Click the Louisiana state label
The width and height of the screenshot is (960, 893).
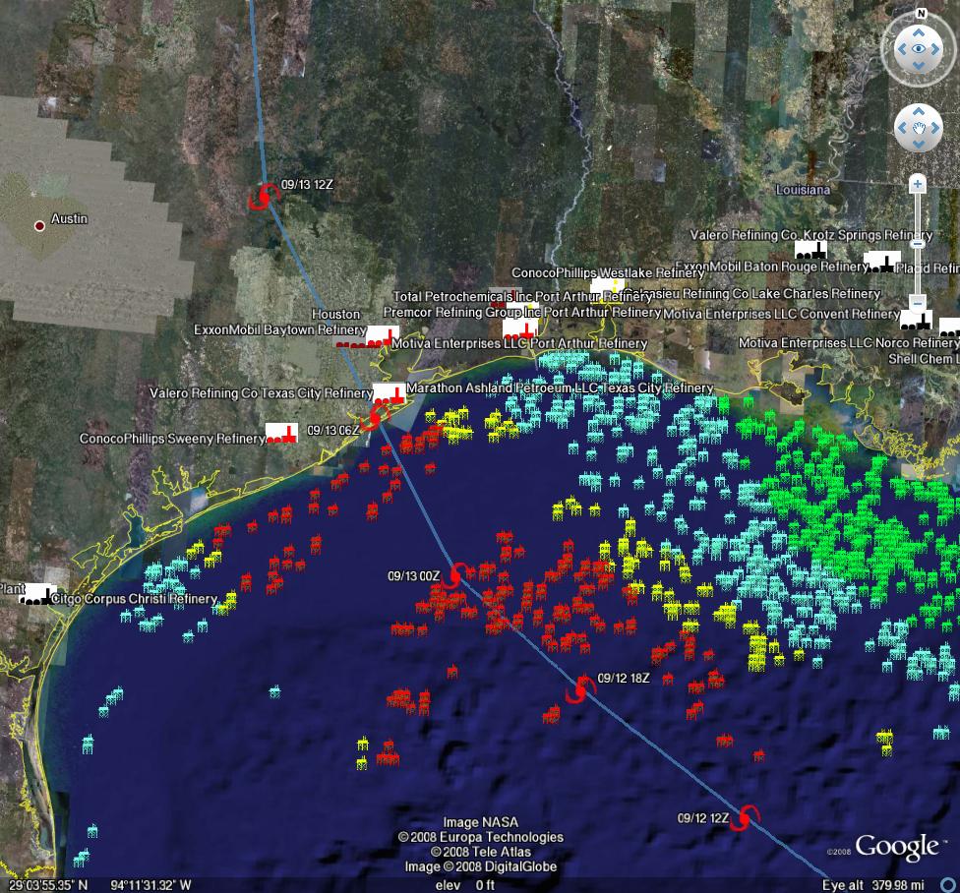[804, 190]
